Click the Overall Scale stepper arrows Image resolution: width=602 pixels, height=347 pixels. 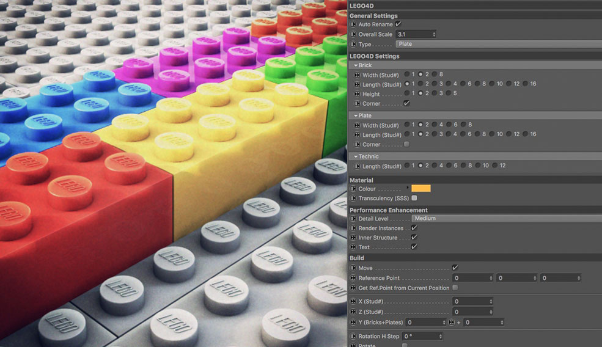click(434, 34)
